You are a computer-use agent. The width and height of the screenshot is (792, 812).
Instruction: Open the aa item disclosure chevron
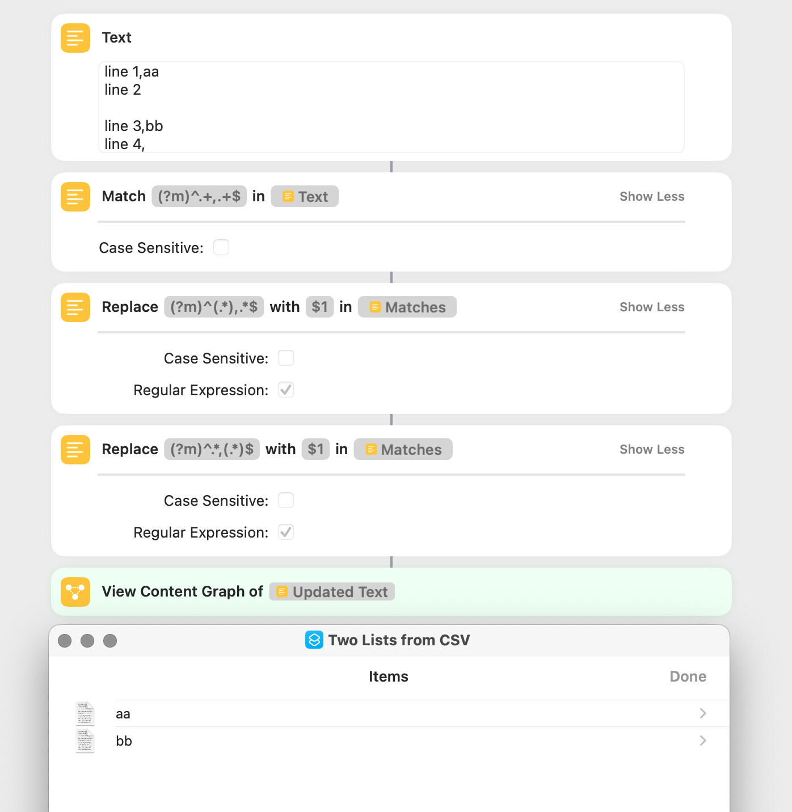703,714
